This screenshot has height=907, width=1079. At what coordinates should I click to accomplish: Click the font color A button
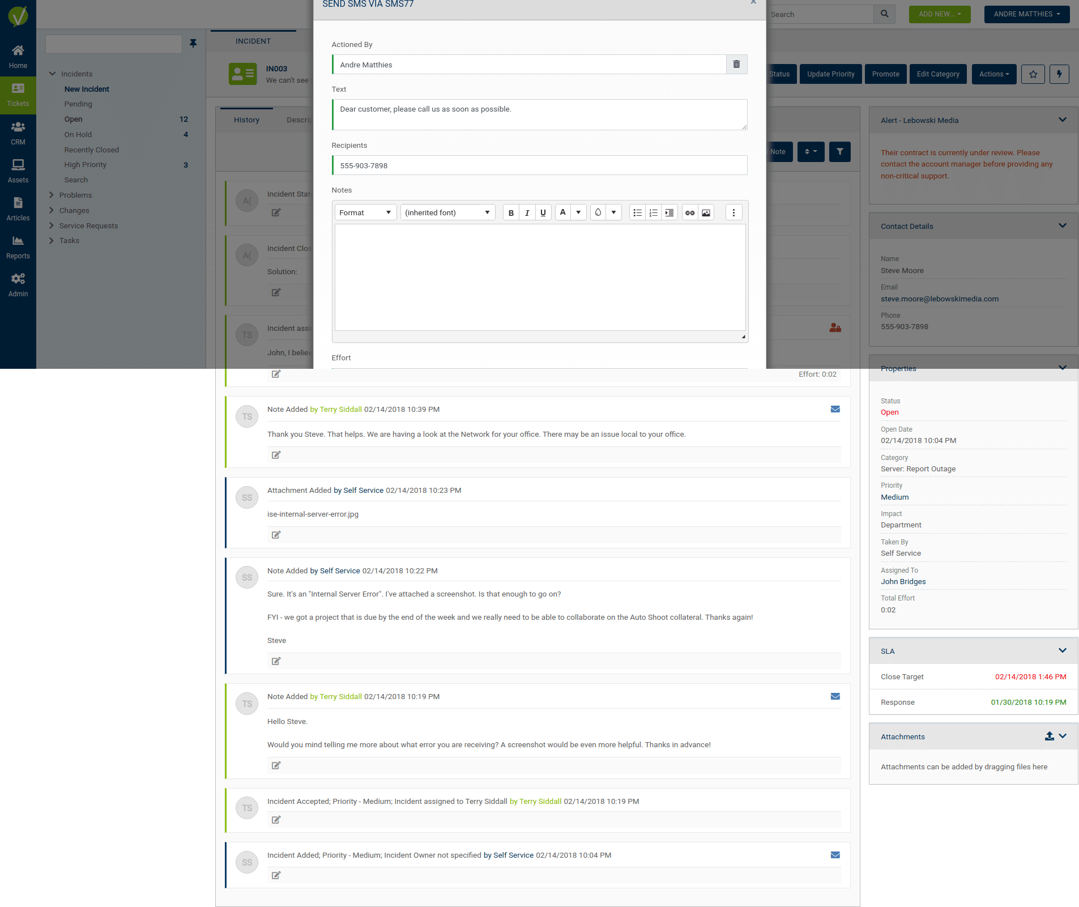562,212
